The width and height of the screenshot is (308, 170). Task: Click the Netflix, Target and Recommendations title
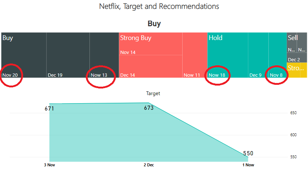point(159,6)
